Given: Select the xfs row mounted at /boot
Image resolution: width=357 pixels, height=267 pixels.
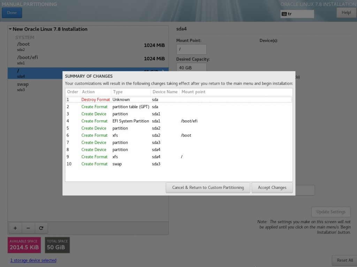Looking at the screenshot, I should (x=179, y=135).
